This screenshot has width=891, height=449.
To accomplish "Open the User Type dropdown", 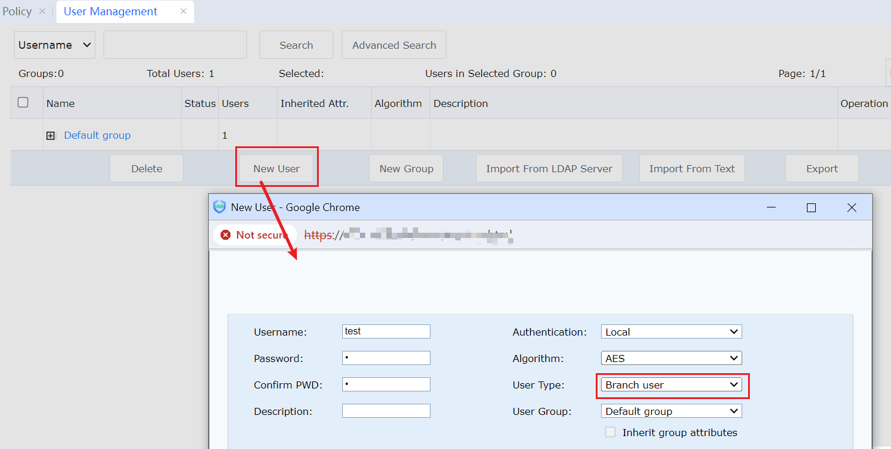I will pyautogui.click(x=671, y=385).
